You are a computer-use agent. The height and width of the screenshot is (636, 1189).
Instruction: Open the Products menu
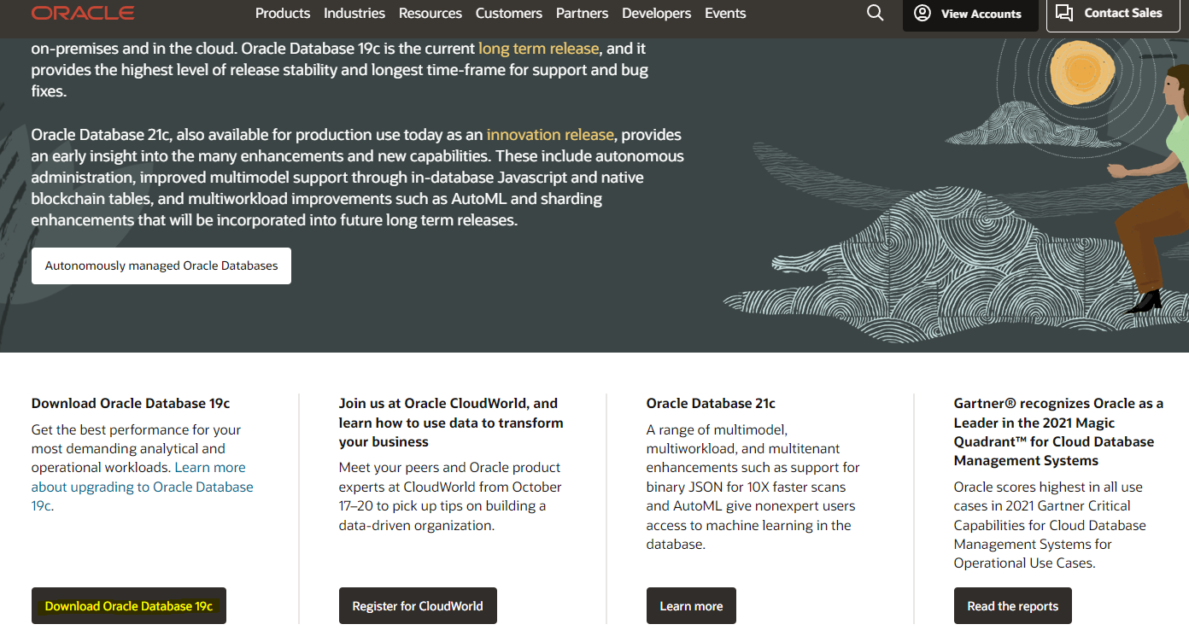coord(283,13)
